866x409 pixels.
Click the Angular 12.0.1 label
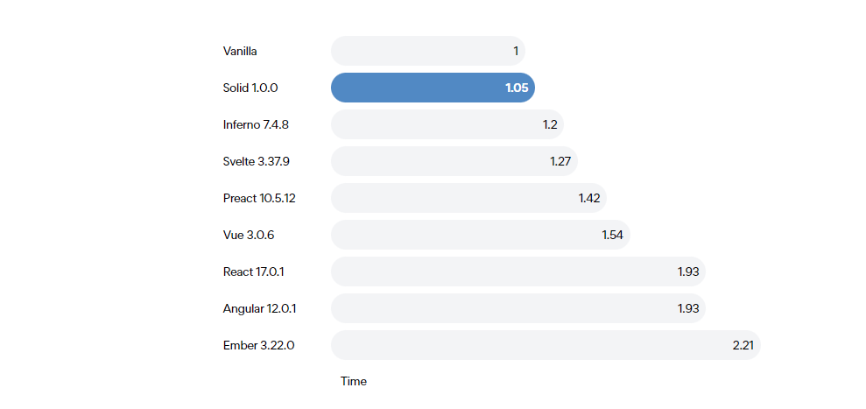point(259,309)
